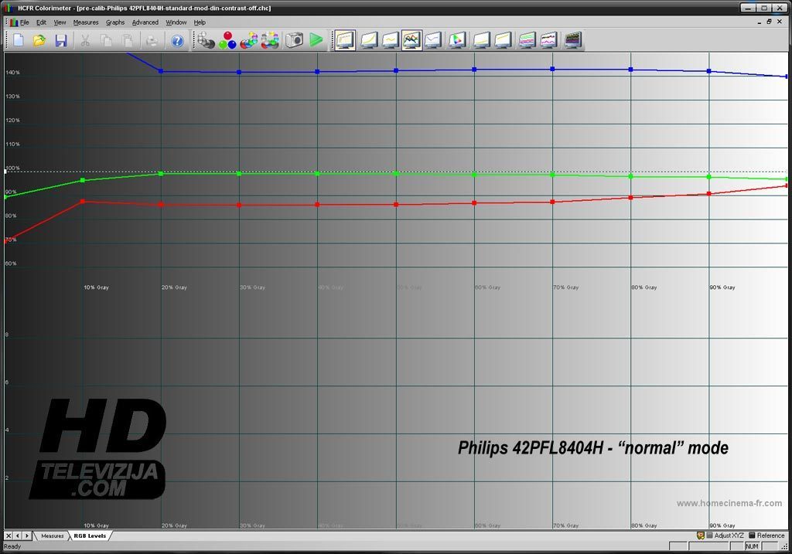792x554 pixels.
Task: Click the blue question mark Help icon
Action: pyautogui.click(x=177, y=40)
